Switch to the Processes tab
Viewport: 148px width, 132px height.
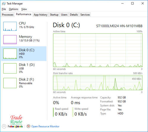(x=8, y=15)
